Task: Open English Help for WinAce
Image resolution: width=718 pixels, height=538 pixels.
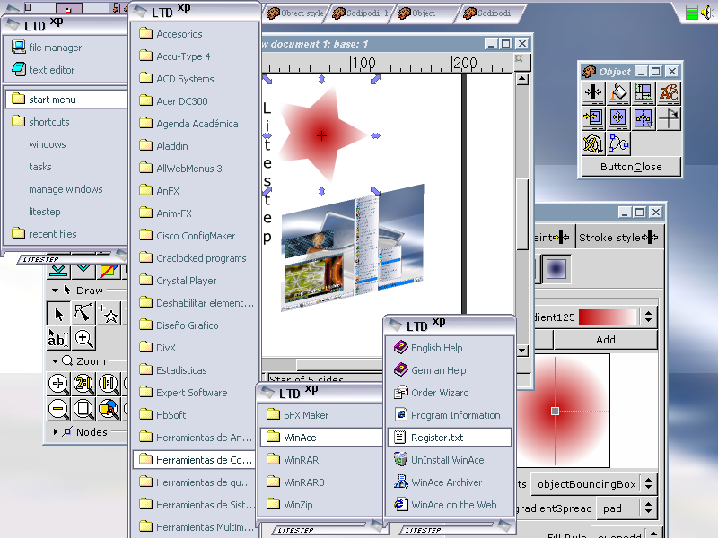Action: click(x=450, y=348)
